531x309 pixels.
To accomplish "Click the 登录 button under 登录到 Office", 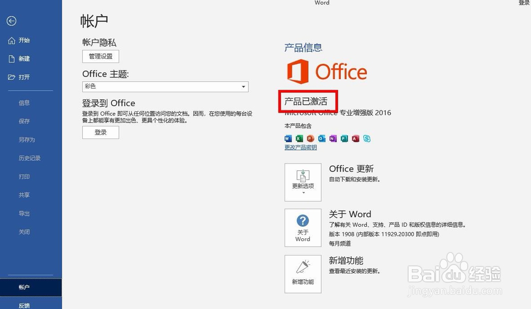I will 100,132.
